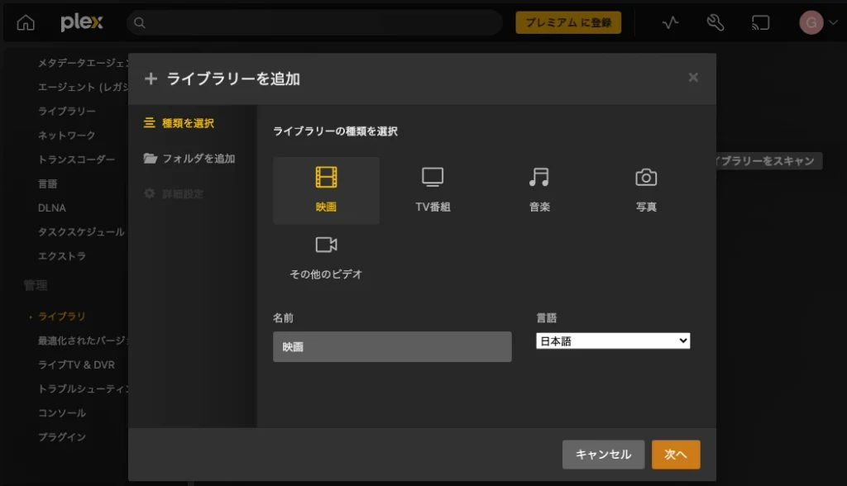The width and height of the screenshot is (847, 486).
Task: Choose TV番組 library type
Action: click(x=433, y=190)
